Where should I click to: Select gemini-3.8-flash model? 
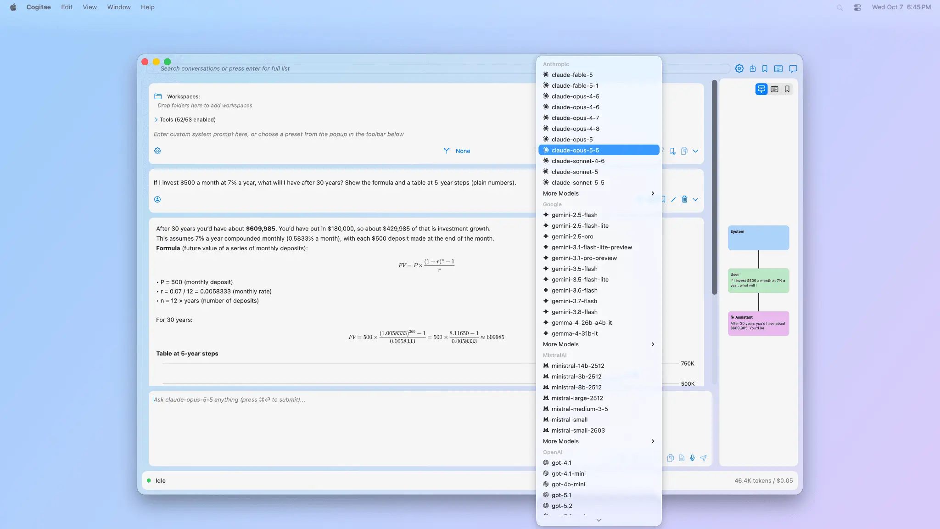(x=599, y=312)
